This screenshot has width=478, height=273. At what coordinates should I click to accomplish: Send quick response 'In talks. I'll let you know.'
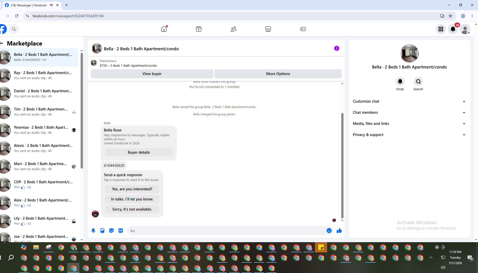click(132, 199)
